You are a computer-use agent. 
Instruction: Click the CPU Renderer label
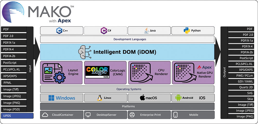pyautogui.click(x=161, y=72)
